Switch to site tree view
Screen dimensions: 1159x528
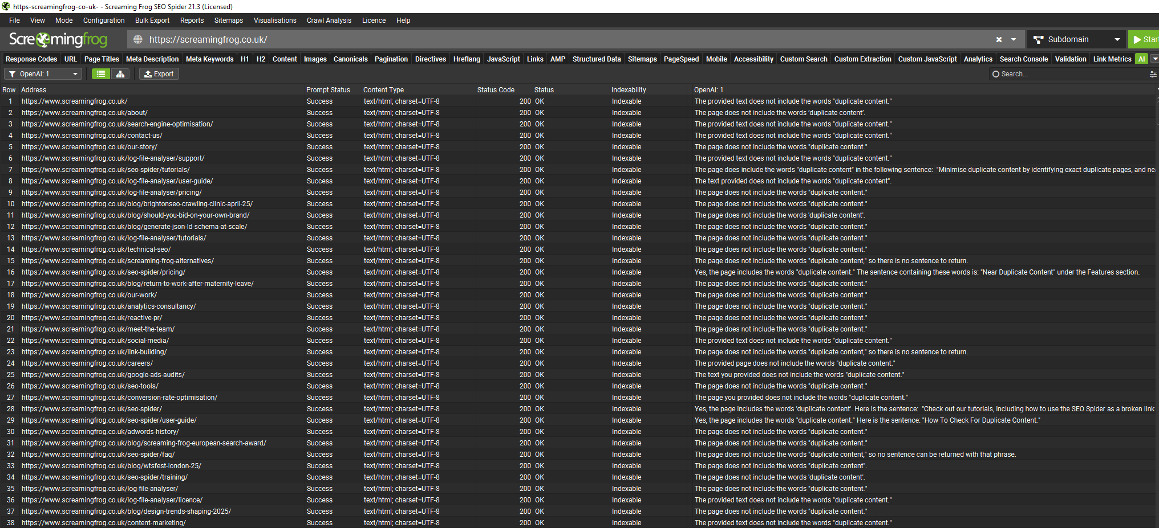pos(120,74)
